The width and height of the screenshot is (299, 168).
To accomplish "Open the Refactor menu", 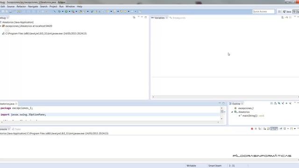I will click(x=21, y=7).
